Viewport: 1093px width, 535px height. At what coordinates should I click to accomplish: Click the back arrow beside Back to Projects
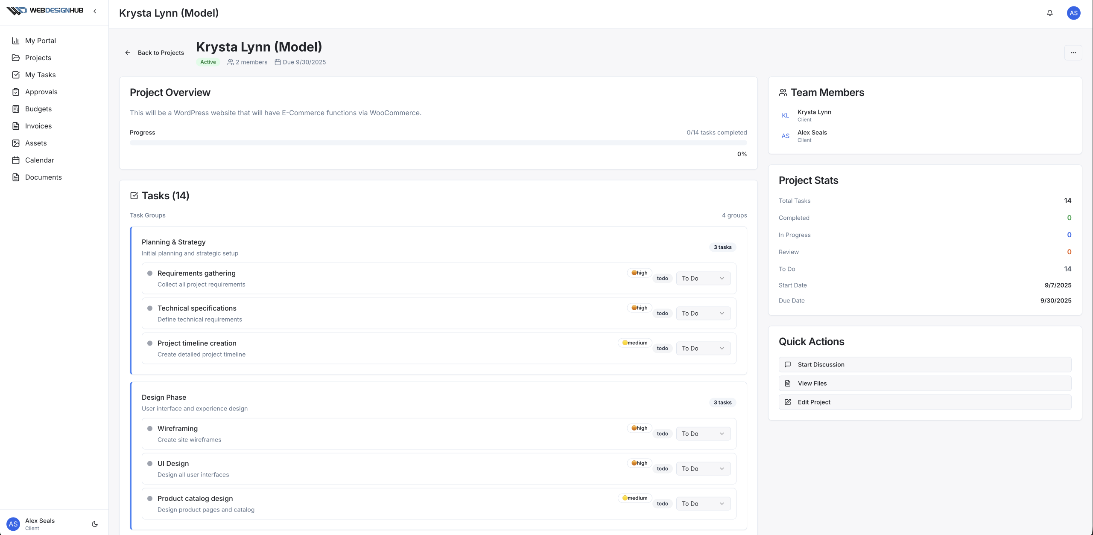(128, 52)
